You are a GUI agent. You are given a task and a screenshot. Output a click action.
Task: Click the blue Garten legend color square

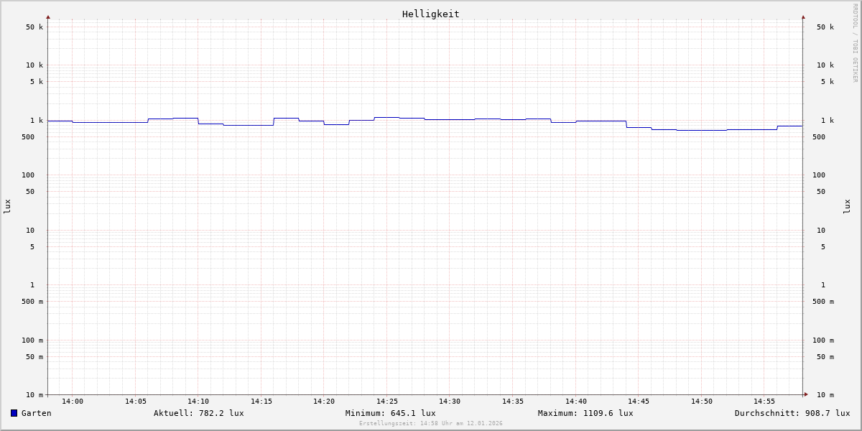[x=14, y=413]
